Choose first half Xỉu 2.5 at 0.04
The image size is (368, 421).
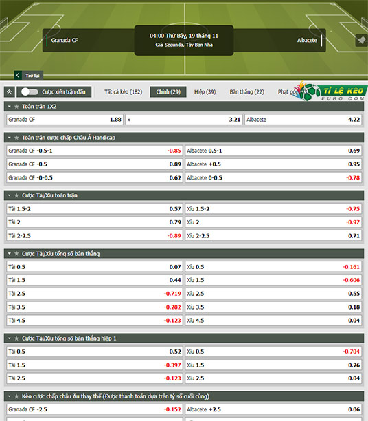[x=273, y=378]
